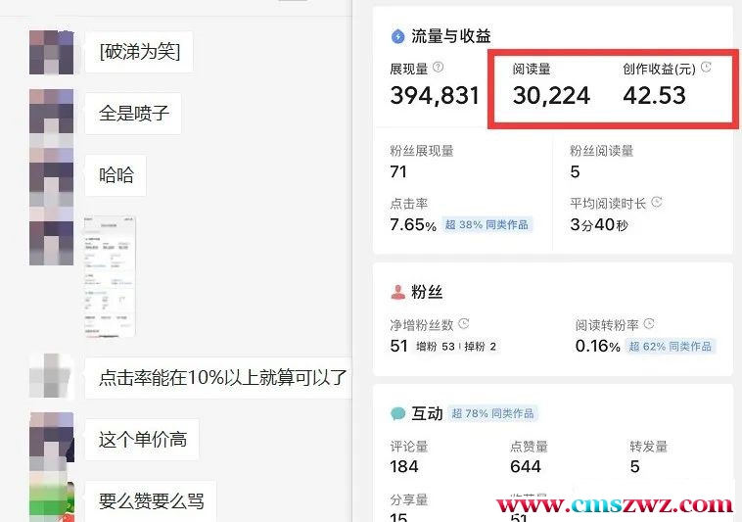Viewport: 742px width, 522px height.
Task: Click the teal chat bubble icon beside 互动
Action: (x=398, y=413)
